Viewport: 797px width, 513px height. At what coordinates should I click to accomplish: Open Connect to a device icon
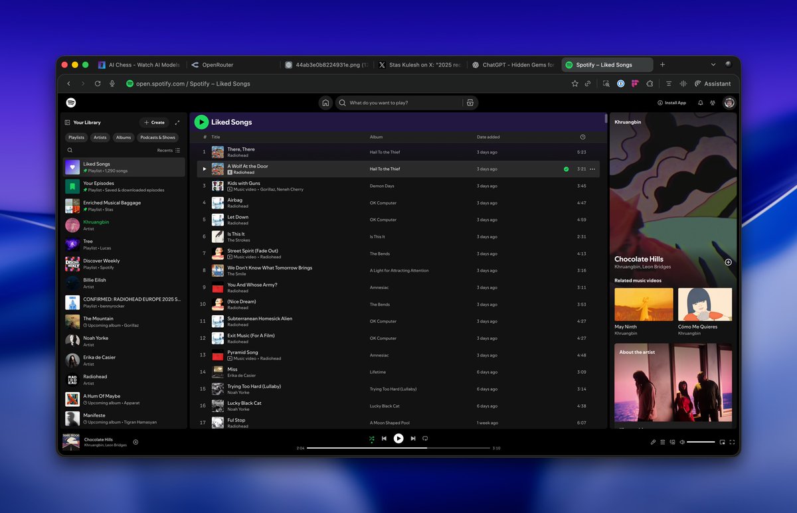673,442
